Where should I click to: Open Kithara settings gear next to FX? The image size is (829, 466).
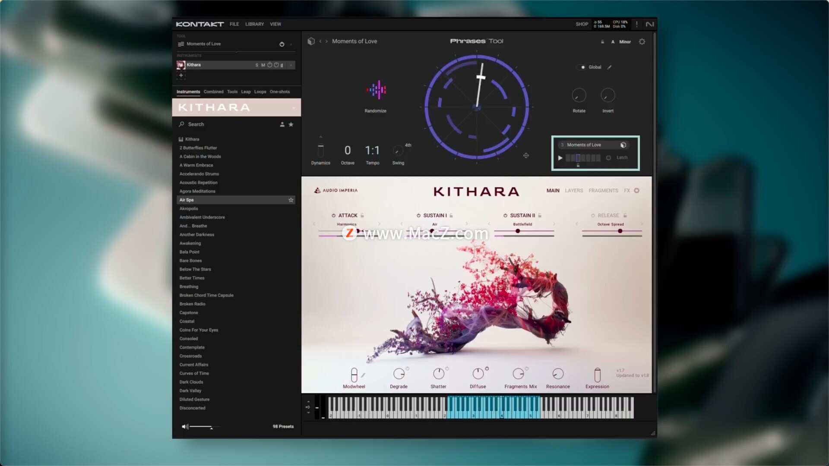(x=636, y=190)
